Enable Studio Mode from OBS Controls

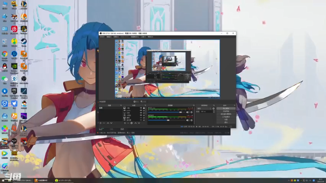pos(226,117)
